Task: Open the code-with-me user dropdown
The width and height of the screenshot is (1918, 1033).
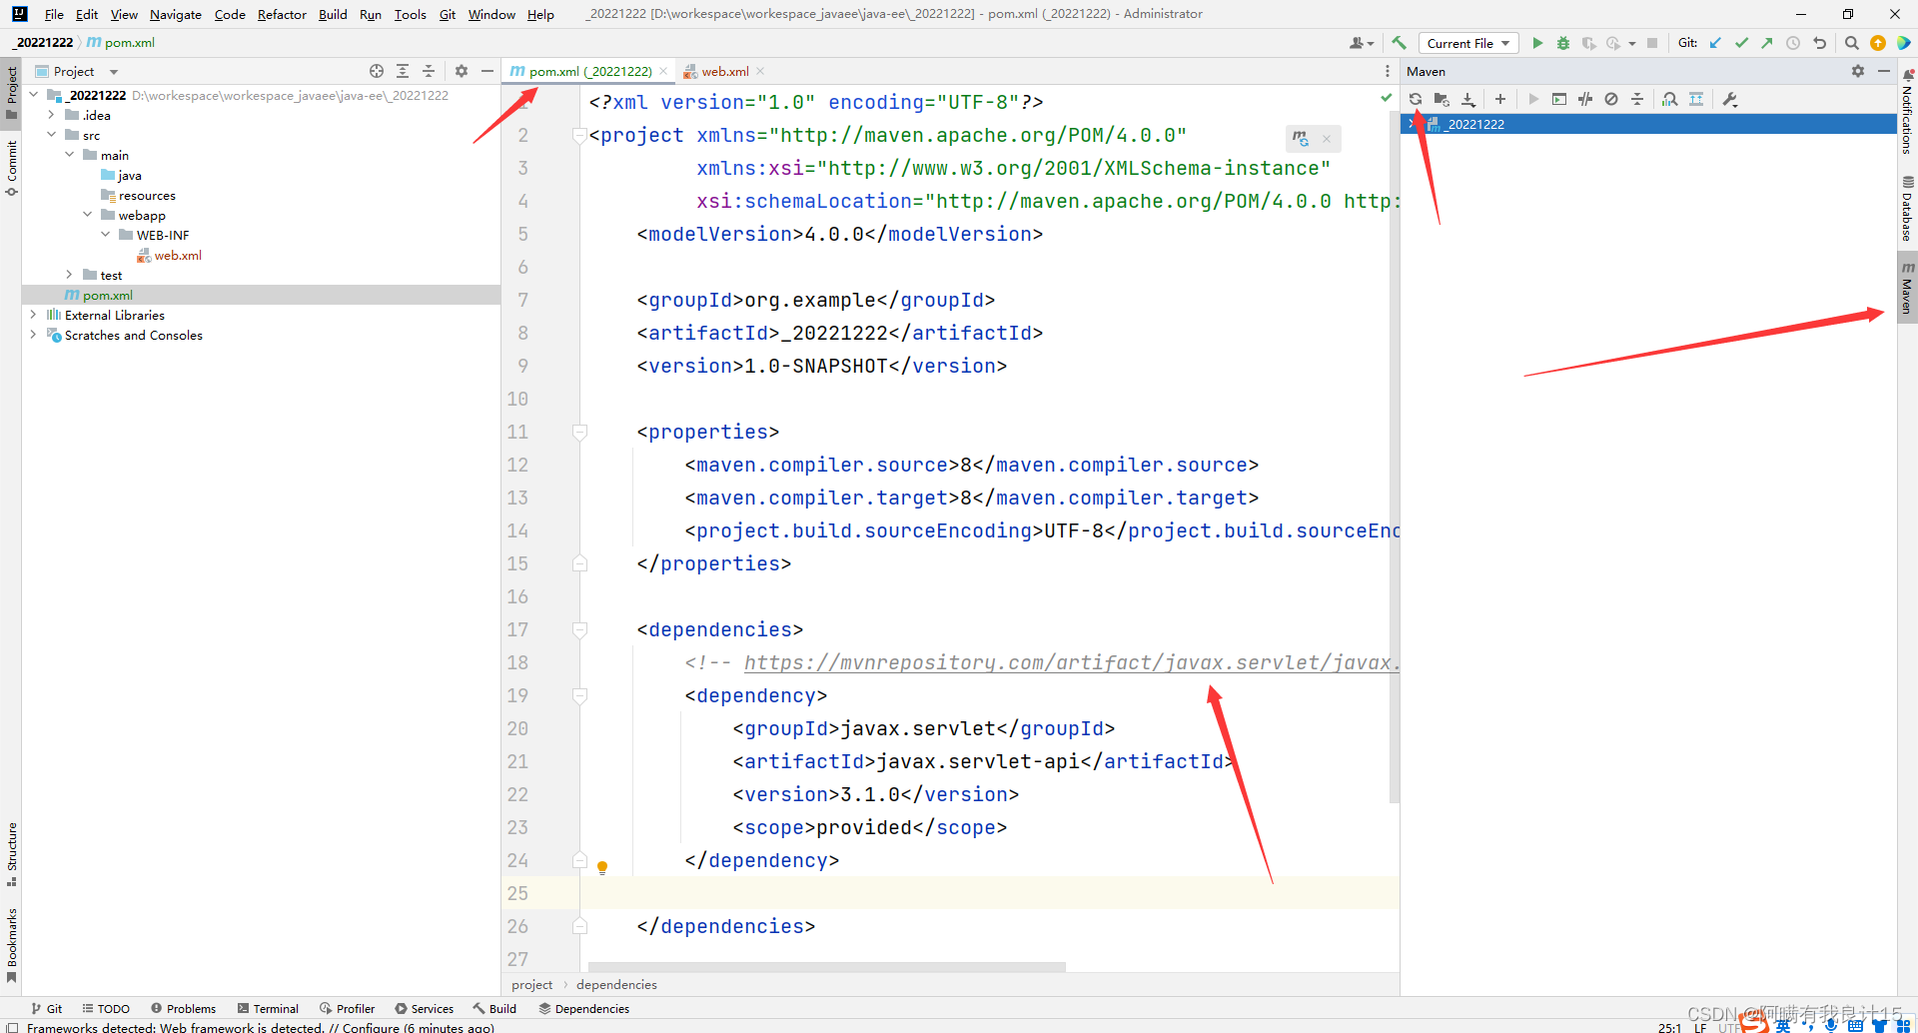Action: pyautogui.click(x=1362, y=43)
